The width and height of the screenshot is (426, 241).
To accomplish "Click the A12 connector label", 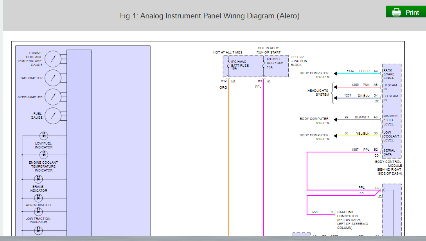I will pyautogui.click(x=224, y=81).
